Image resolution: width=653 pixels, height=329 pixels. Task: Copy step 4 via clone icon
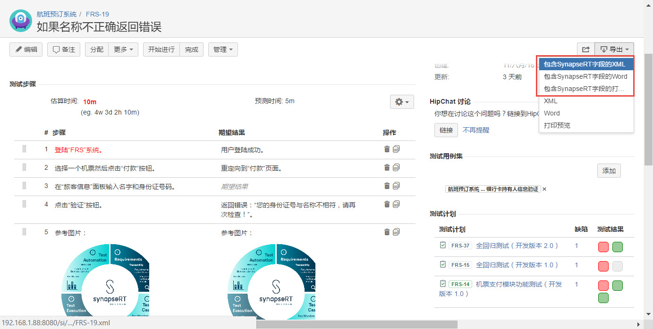pos(396,204)
